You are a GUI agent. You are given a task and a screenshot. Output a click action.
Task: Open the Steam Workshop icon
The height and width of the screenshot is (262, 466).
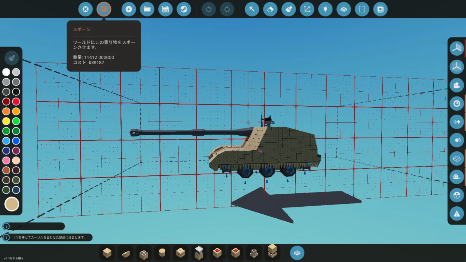click(184, 9)
